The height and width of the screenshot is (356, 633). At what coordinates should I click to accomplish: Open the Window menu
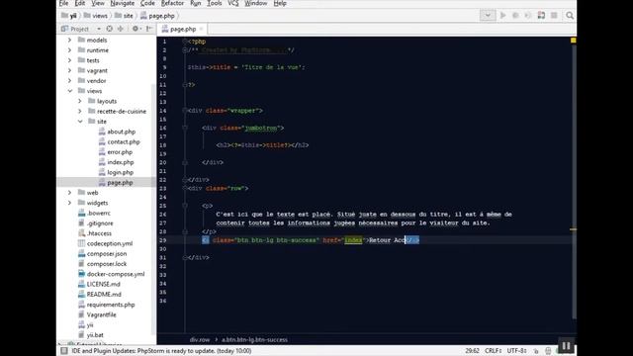tap(256, 3)
